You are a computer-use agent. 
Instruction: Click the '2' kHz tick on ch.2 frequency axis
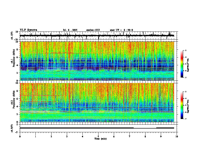click(18, 114)
